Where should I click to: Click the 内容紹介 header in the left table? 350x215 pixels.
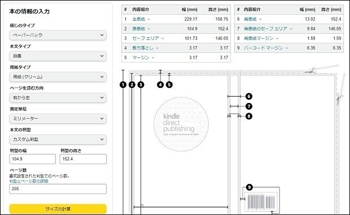pyautogui.click(x=141, y=10)
